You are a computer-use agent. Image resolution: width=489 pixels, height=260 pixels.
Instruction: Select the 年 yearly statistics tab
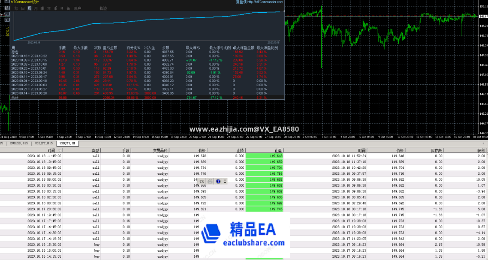point(49,8)
